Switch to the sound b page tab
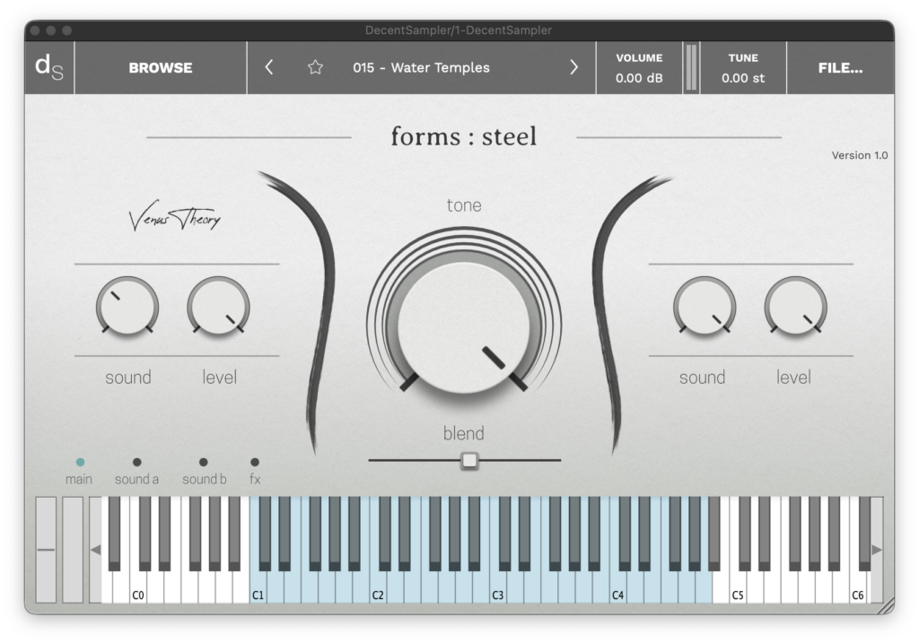This screenshot has width=919, height=643. (x=204, y=479)
